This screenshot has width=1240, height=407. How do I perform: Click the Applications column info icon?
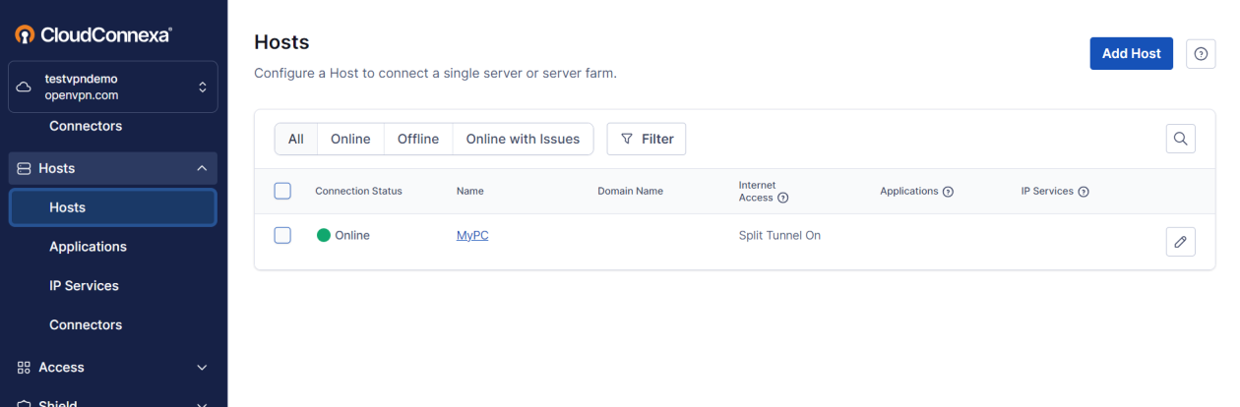[948, 192]
